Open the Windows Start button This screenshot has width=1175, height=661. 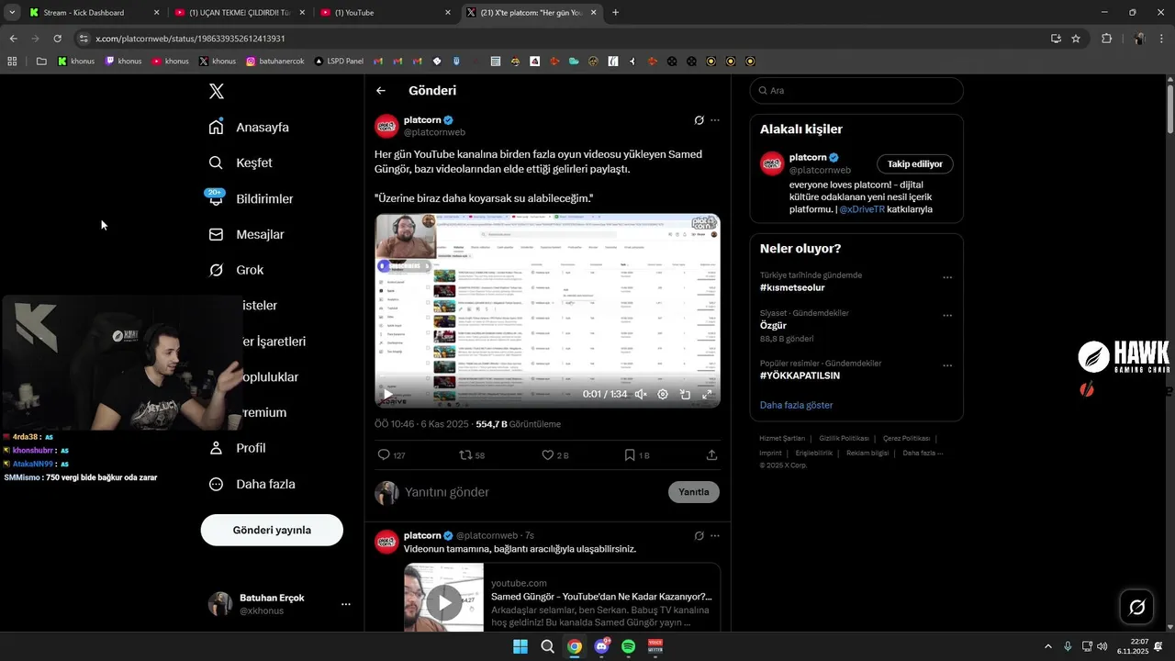(x=520, y=646)
